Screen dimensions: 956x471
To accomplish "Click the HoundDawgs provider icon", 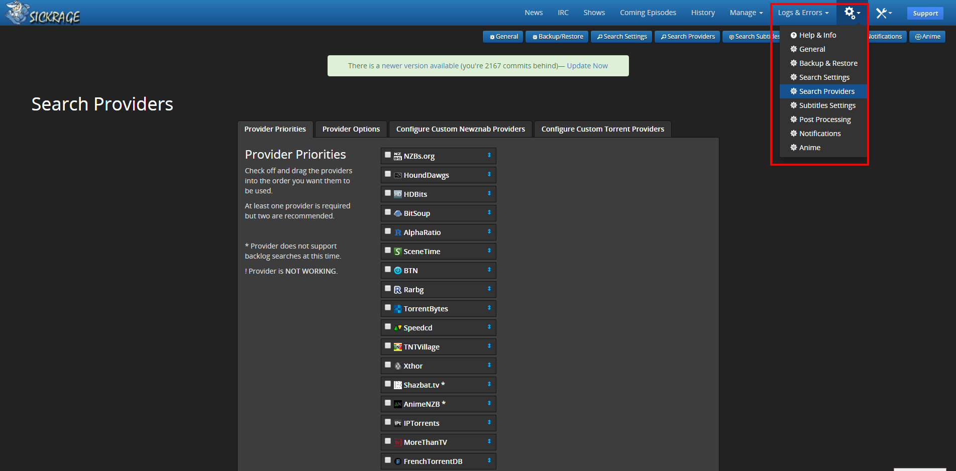I will pyautogui.click(x=398, y=175).
